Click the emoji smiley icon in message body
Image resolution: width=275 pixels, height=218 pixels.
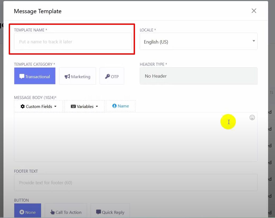pyautogui.click(x=252, y=117)
